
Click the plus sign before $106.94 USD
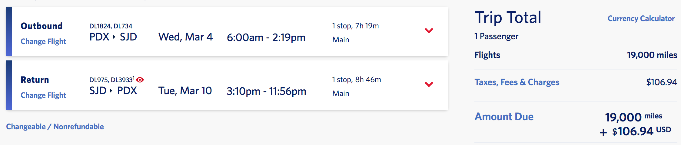coord(603,133)
